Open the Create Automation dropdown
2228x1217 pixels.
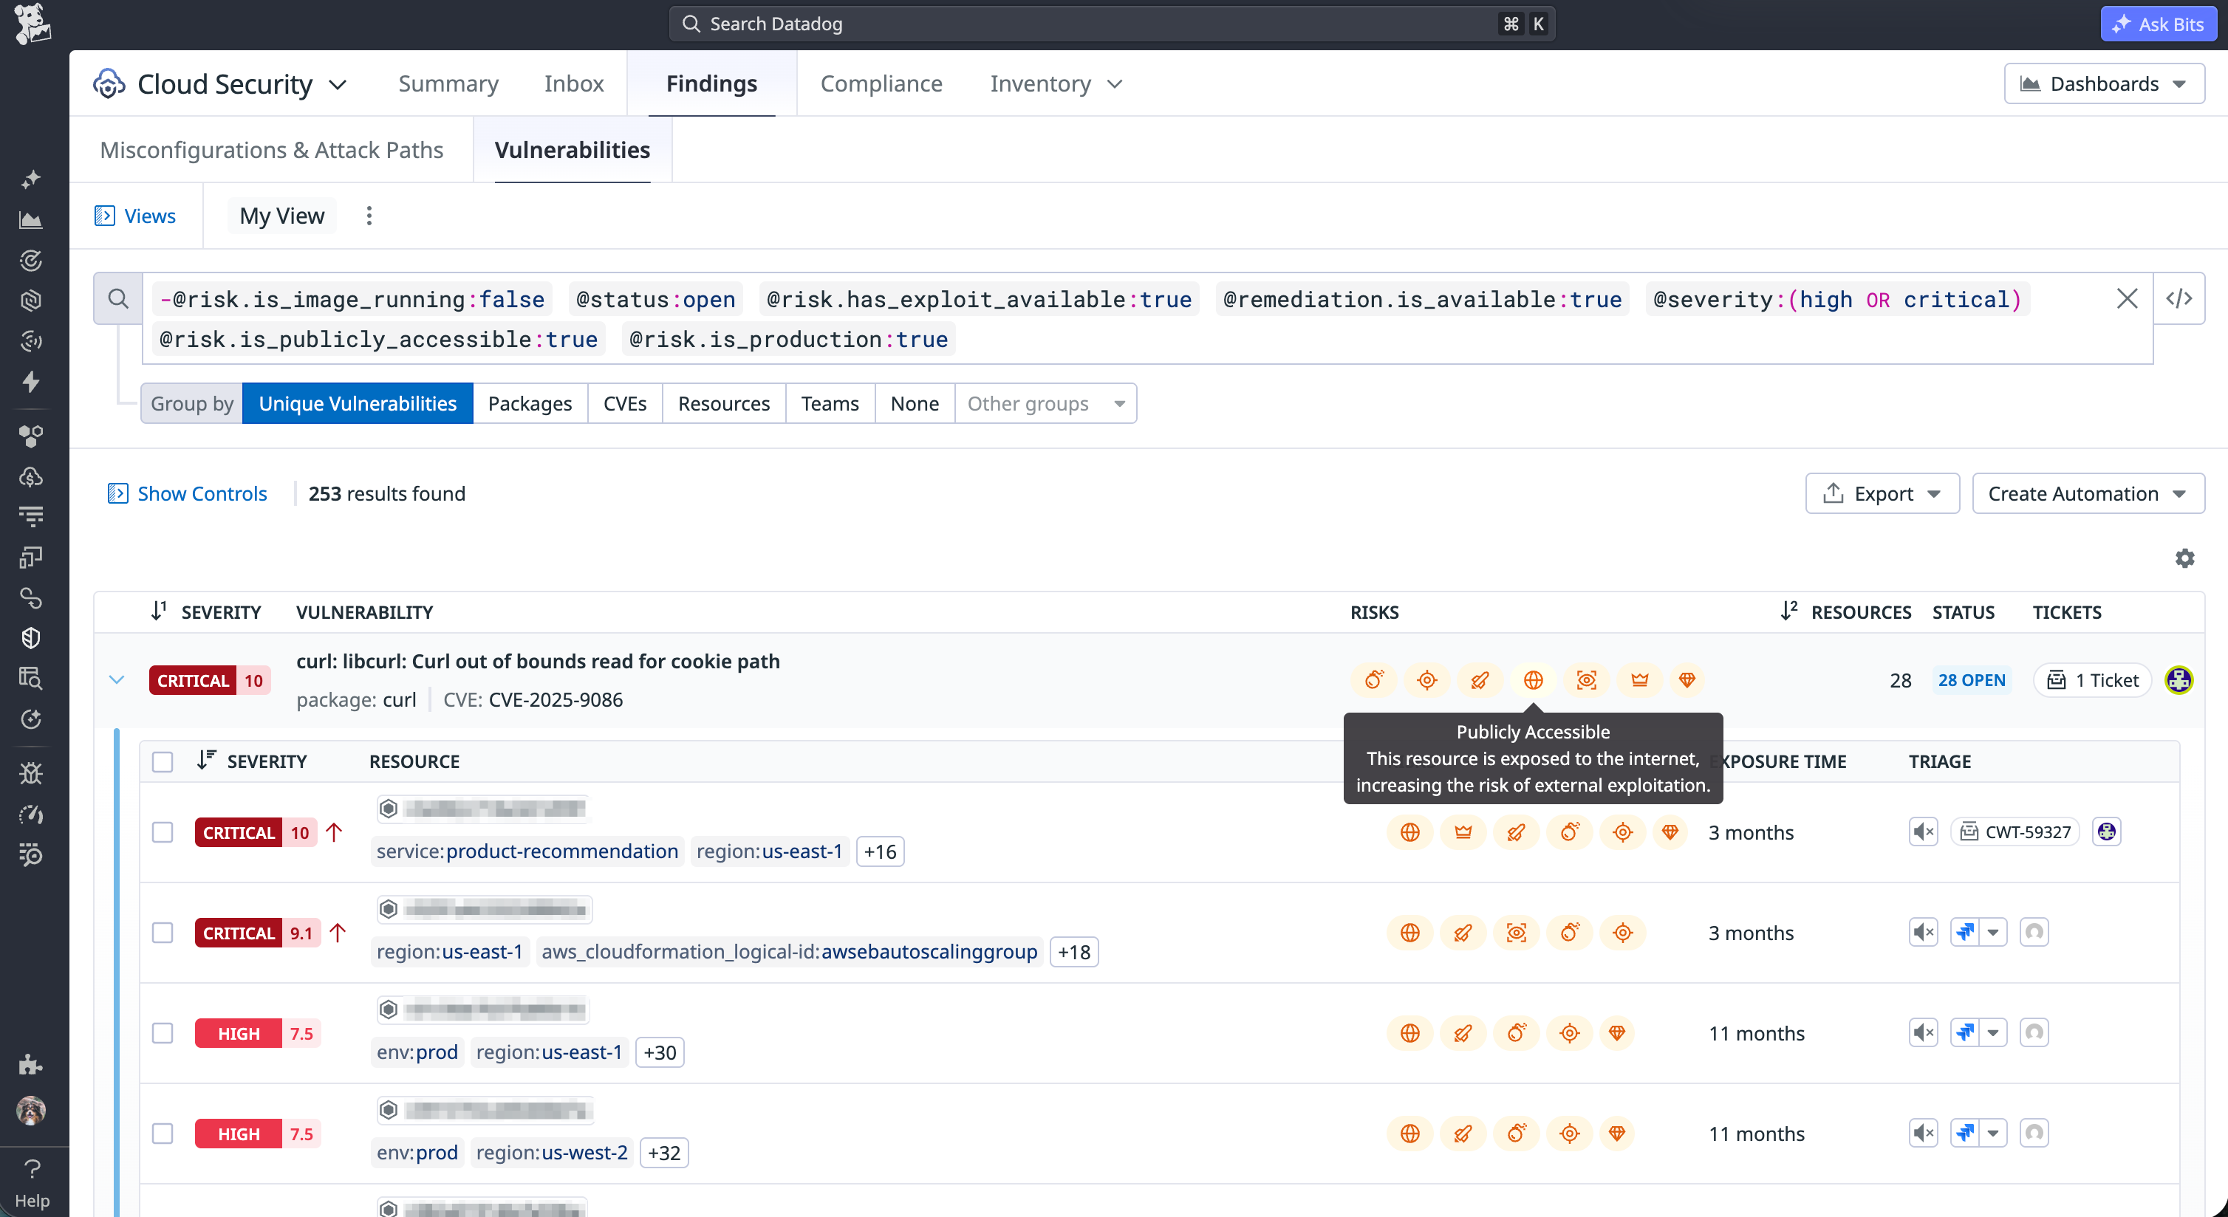(x=2088, y=493)
